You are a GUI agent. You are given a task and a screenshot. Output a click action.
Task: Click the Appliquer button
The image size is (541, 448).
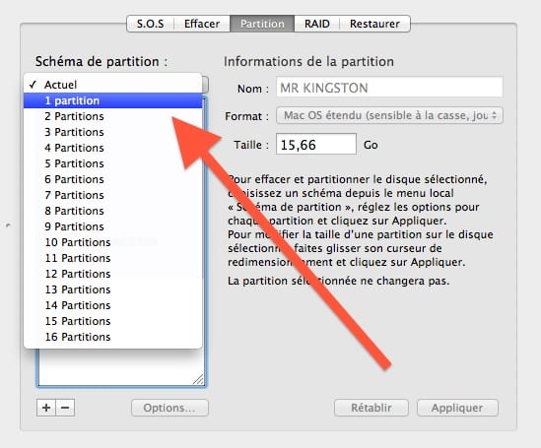[x=457, y=408]
